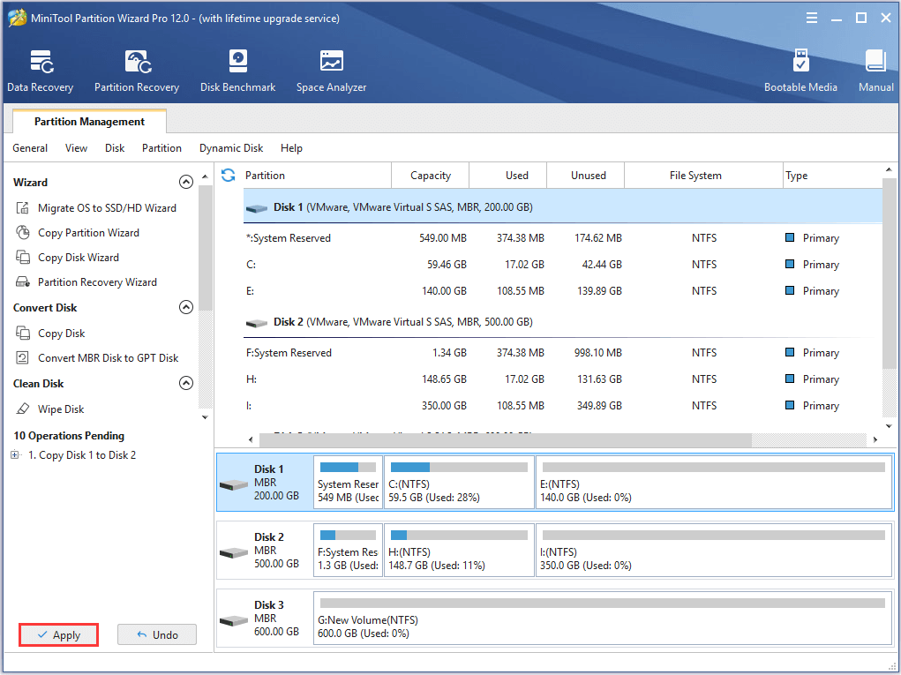Image resolution: width=901 pixels, height=675 pixels.
Task: Select the Partition Management tab
Action: [x=89, y=121]
